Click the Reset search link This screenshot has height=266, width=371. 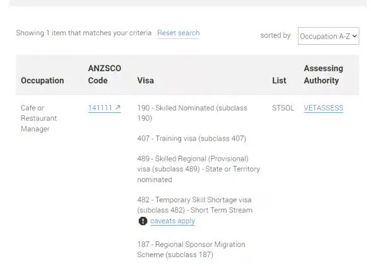[179, 33]
